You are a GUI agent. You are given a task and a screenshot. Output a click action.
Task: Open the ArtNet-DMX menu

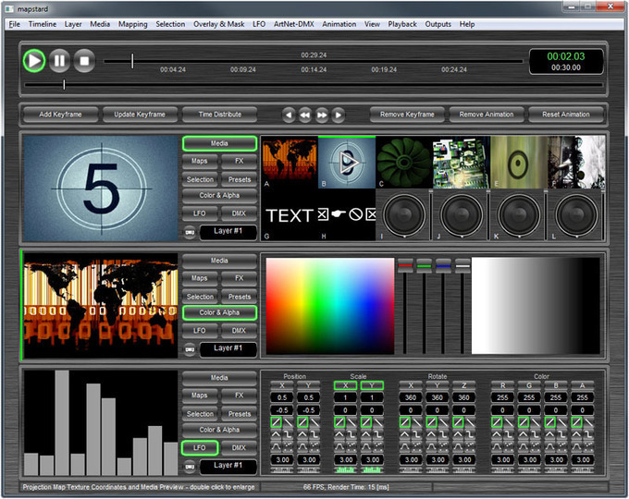point(295,24)
